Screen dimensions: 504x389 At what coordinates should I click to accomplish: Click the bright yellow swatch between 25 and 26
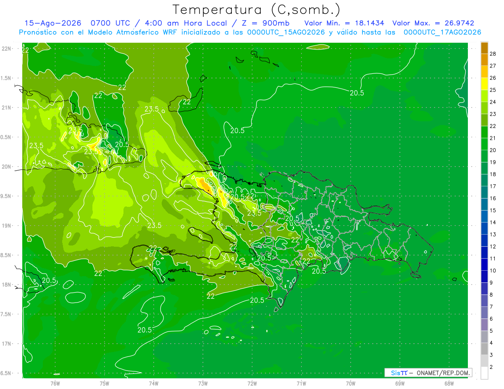[x=484, y=84]
